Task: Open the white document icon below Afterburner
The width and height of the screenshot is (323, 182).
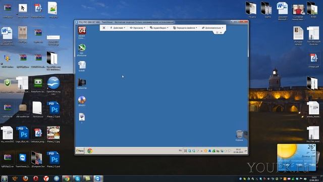Action: 82,66
